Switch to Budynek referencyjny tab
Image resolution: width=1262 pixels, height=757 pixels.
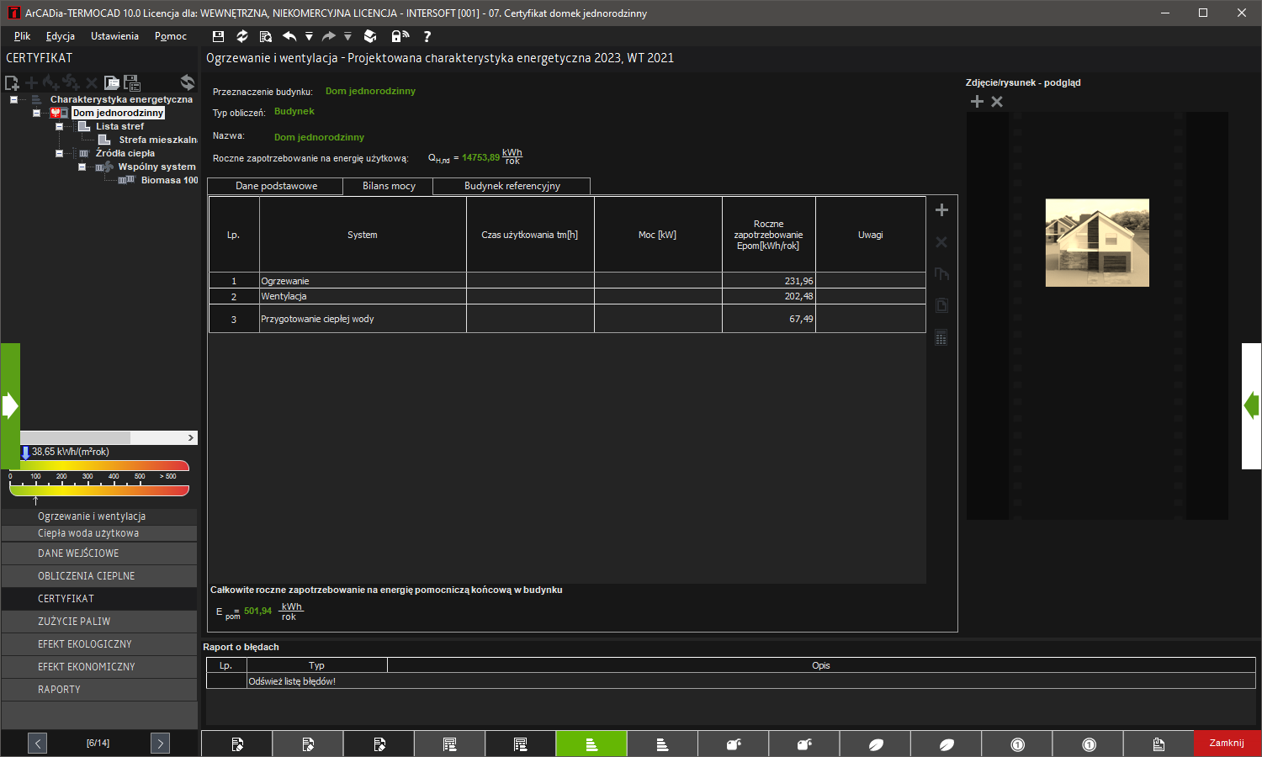(x=512, y=186)
